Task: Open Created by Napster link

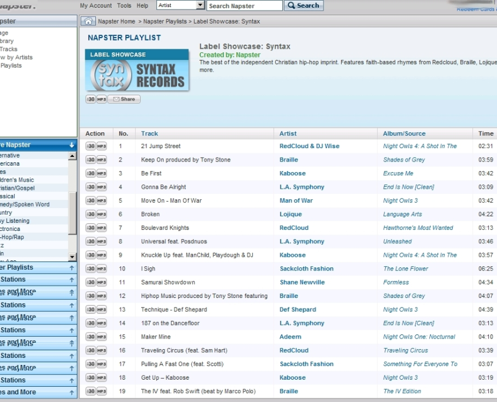Action: point(230,55)
